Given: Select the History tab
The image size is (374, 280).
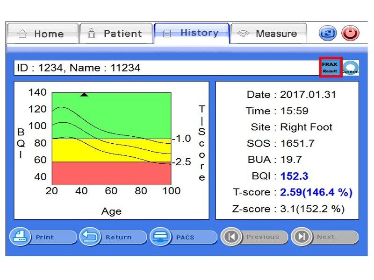Looking at the screenshot, I should [192, 33].
